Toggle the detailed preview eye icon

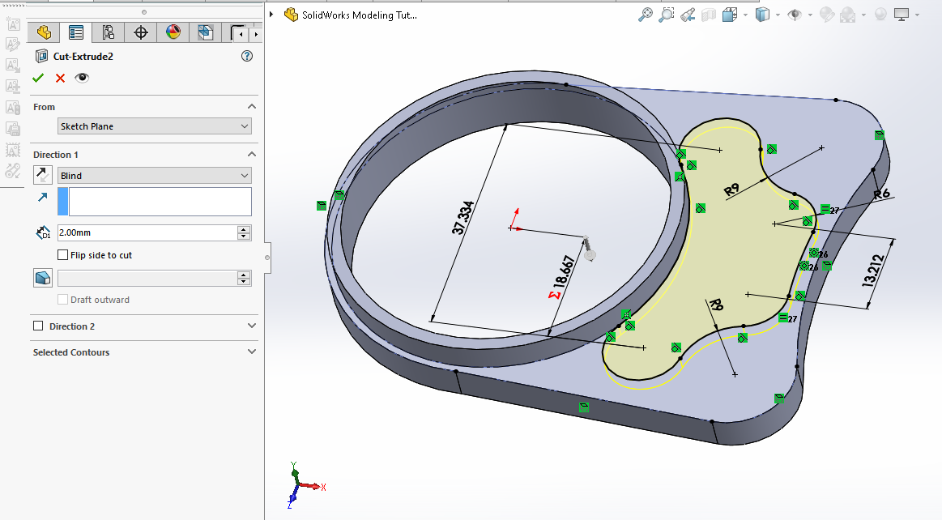click(82, 78)
